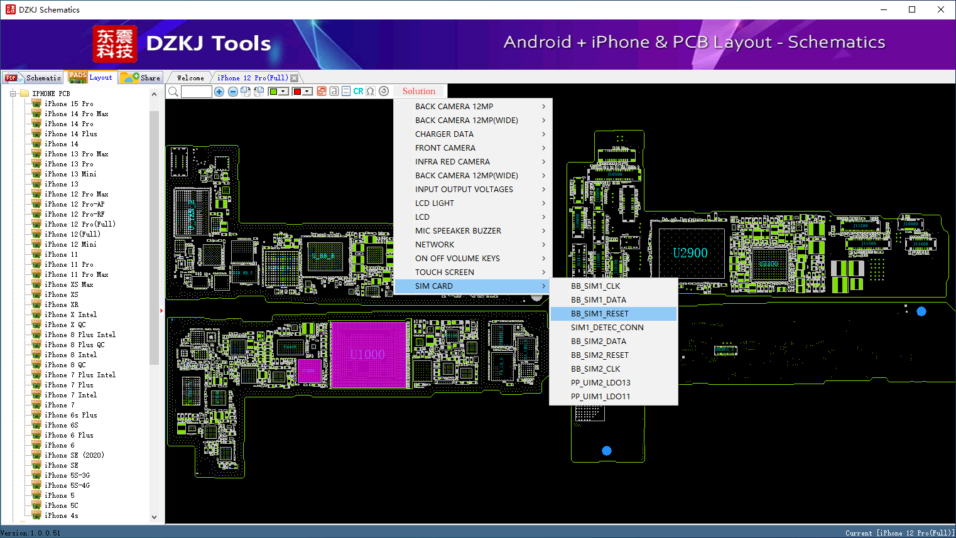Viewport: 956px width, 538px height.
Task: Click the magnifier search icon
Action: tap(173, 92)
